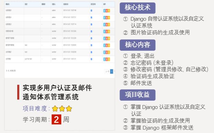Click the red badge showing number 2
The image size is (214, 133).
coord(56,119)
